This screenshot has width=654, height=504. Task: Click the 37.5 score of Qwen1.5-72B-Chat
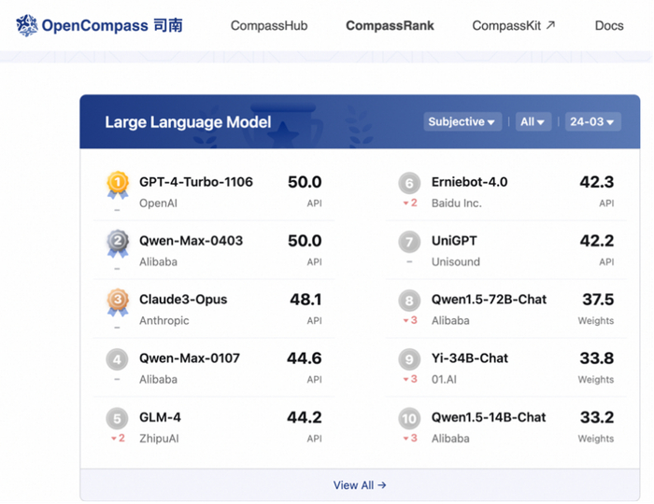pos(598,300)
